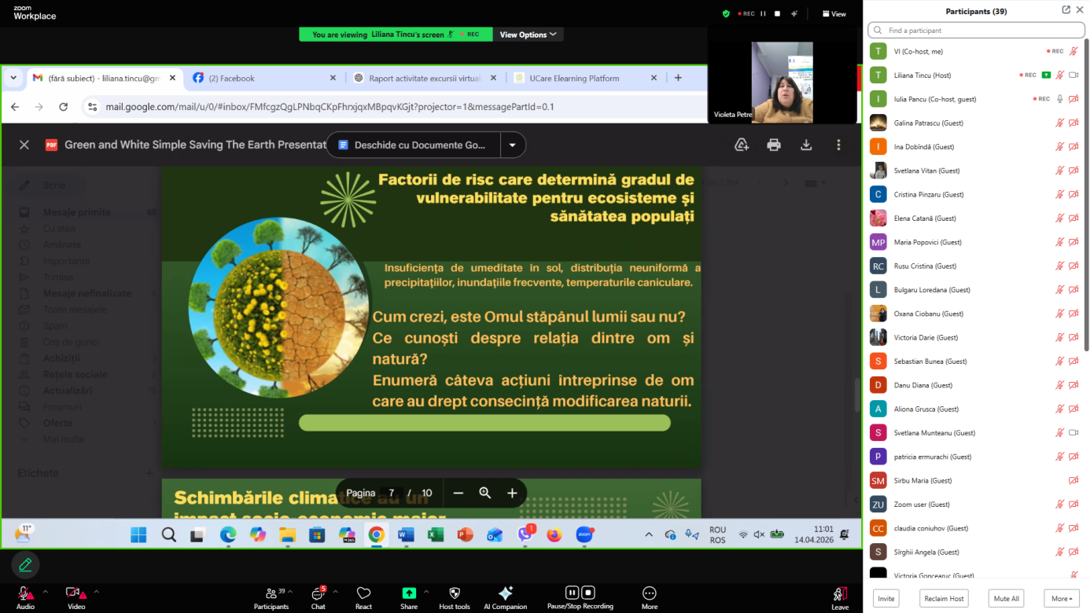1090x613 pixels.
Task: Click the Find a participant search field
Action: [x=975, y=30]
